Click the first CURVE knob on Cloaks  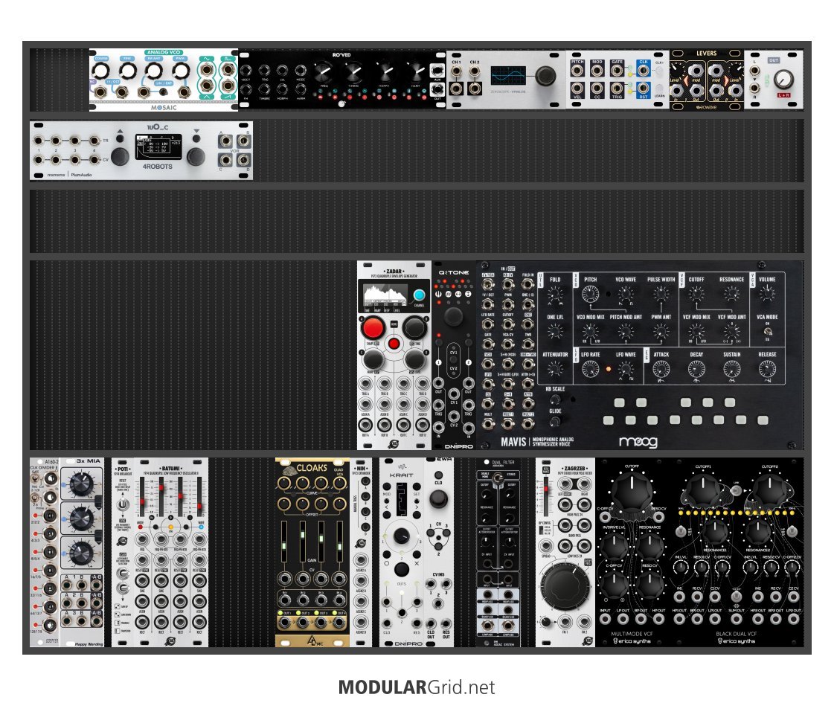click(x=283, y=484)
